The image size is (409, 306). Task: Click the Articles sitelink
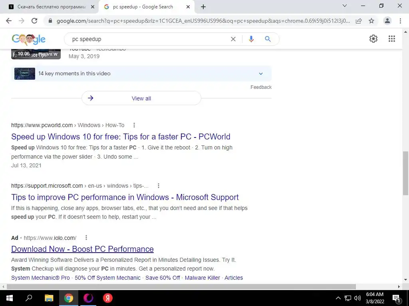tap(234, 278)
